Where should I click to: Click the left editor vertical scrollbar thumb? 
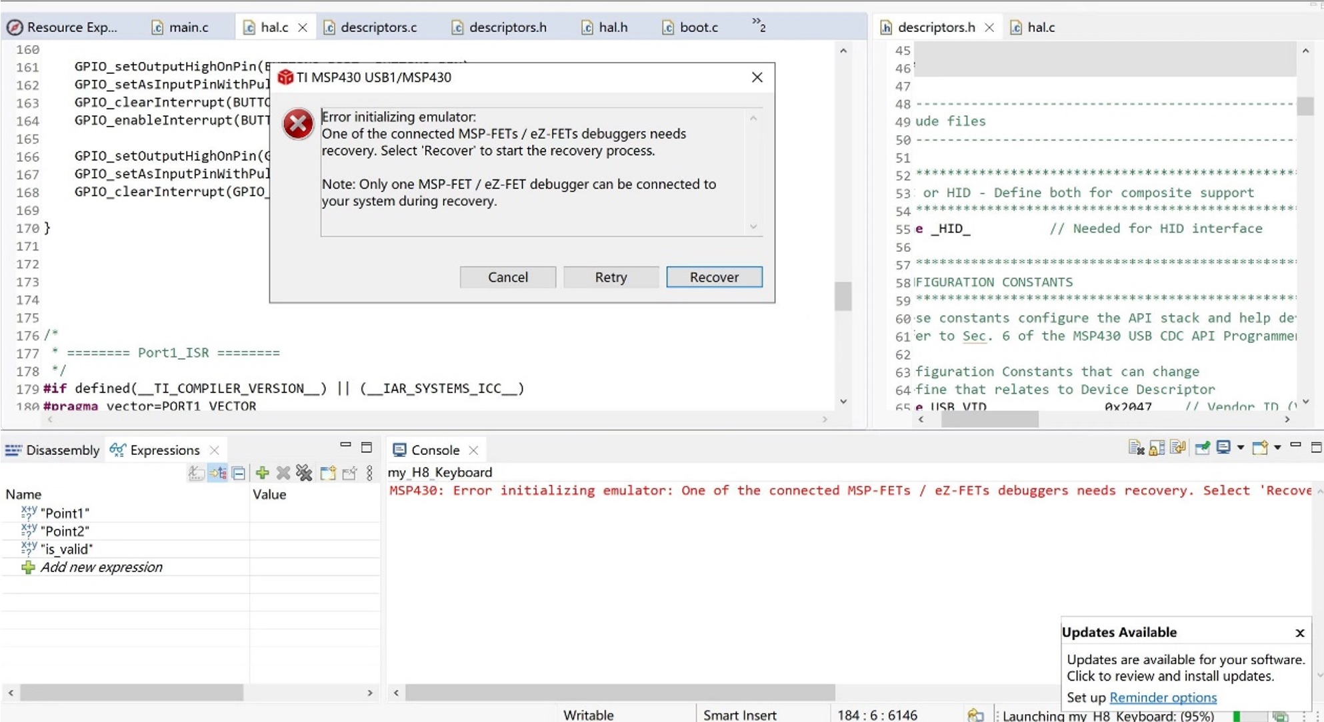843,296
